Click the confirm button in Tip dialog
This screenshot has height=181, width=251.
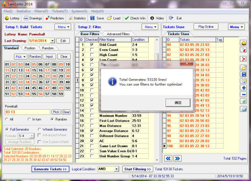coord(178,103)
